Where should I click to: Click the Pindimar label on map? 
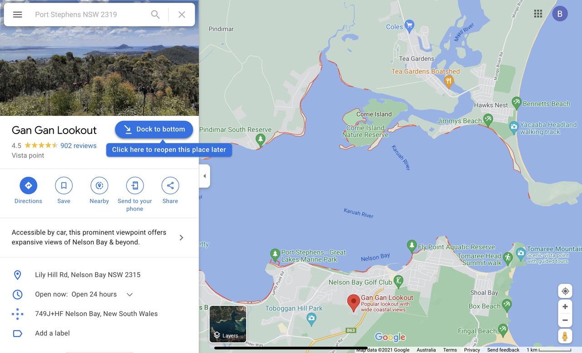[x=221, y=29]
